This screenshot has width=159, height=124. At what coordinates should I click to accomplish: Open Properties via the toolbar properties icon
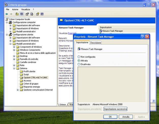pos(27,14)
